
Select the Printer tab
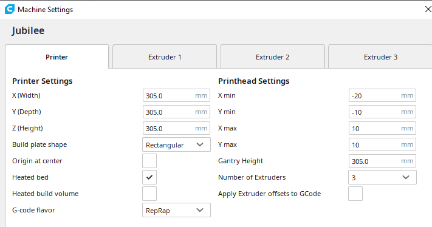(57, 57)
